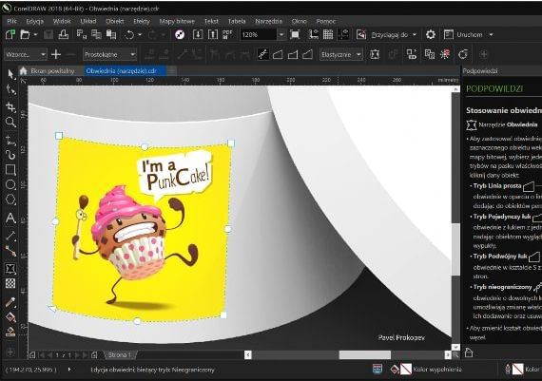
Task: Create a new document with the New icon
Action: pos(10,34)
